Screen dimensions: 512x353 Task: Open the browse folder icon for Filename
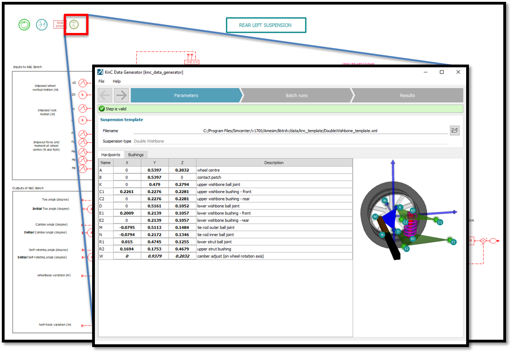pos(454,130)
